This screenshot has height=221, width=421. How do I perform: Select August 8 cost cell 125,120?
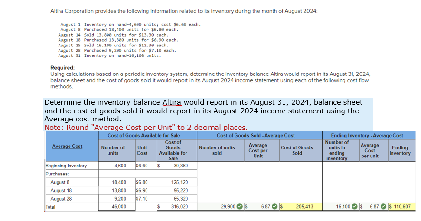(x=176, y=182)
